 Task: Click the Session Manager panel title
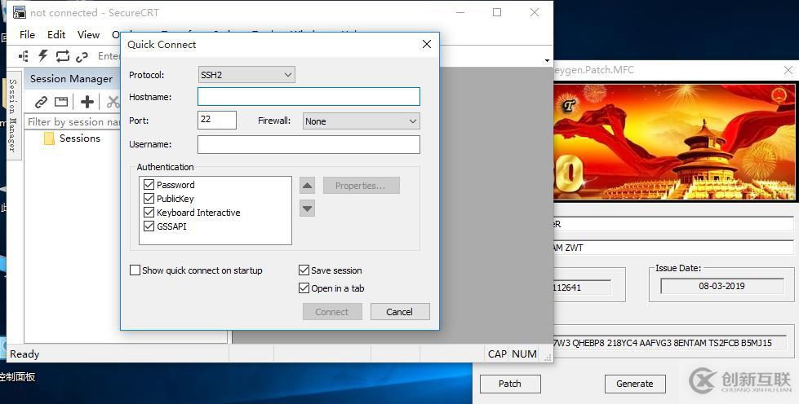coord(71,79)
